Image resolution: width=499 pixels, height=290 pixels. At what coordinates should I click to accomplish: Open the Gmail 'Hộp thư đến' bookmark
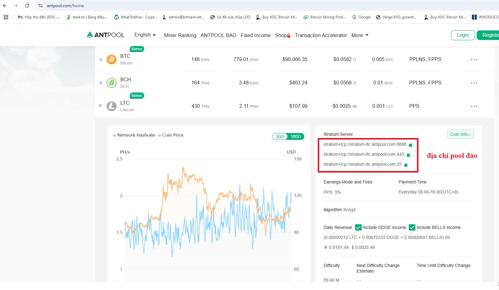pyautogui.click(x=39, y=17)
